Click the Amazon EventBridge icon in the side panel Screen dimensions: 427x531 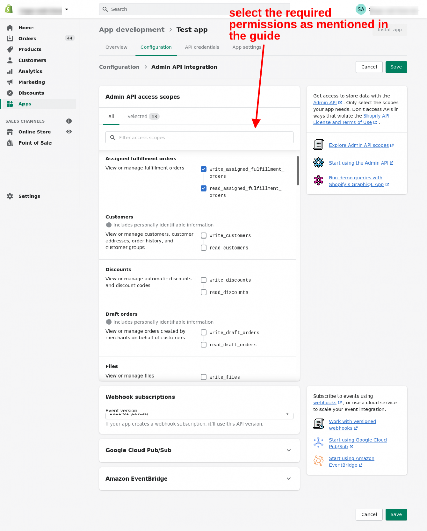pyautogui.click(x=318, y=461)
